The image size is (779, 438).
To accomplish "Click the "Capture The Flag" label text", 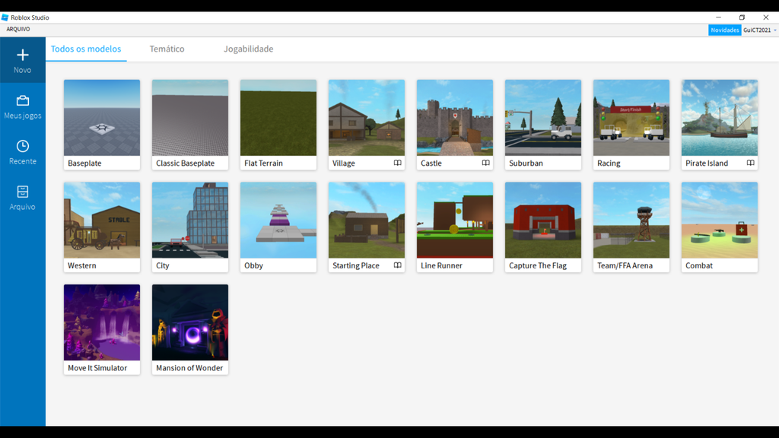I will [x=538, y=265].
